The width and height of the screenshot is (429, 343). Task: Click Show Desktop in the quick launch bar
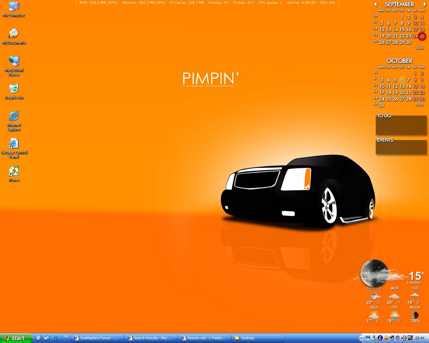pos(39,338)
